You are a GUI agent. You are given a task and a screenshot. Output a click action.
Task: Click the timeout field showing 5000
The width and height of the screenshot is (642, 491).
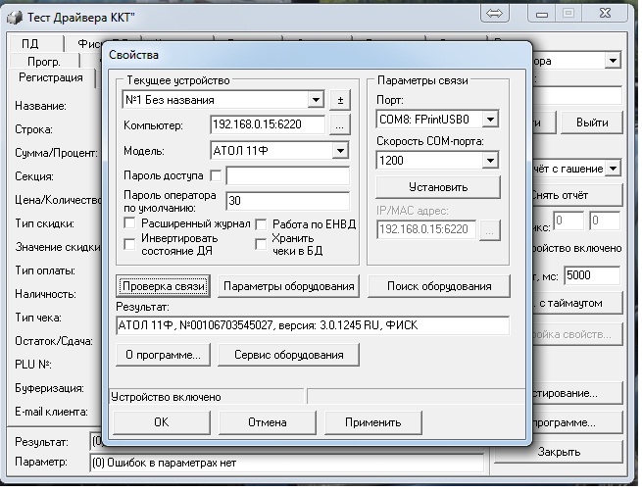click(592, 275)
